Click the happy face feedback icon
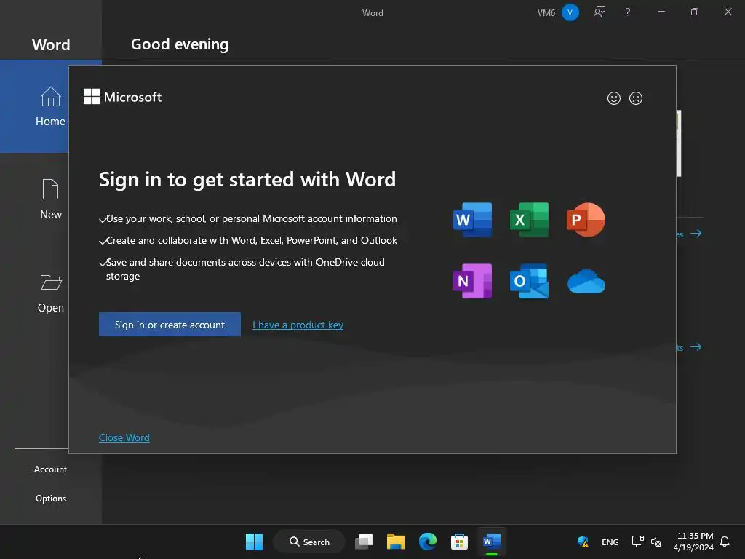The width and height of the screenshot is (745, 559). click(x=614, y=98)
